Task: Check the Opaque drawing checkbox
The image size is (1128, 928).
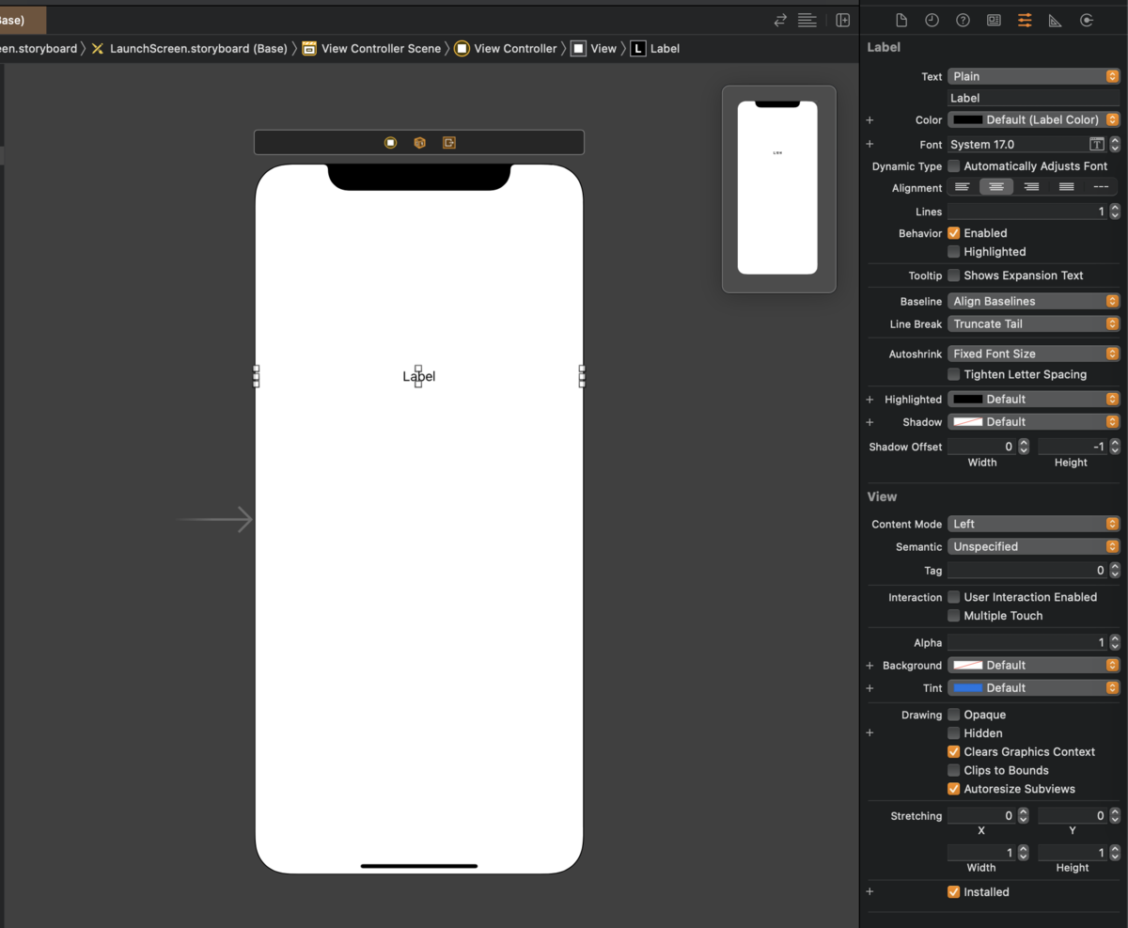Action: [x=954, y=715]
